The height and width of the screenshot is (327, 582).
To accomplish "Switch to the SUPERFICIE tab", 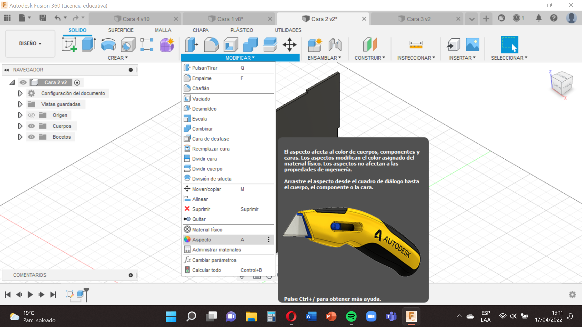I will click(x=121, y=30).
